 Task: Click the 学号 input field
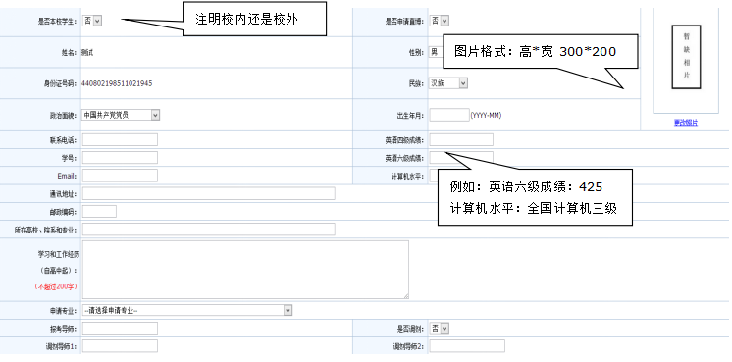click(120, 158)
